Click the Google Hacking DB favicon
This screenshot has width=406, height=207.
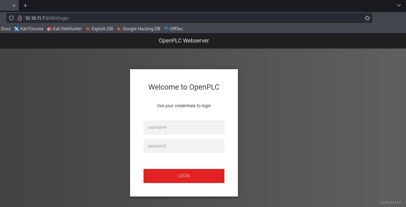coord(119,29)
